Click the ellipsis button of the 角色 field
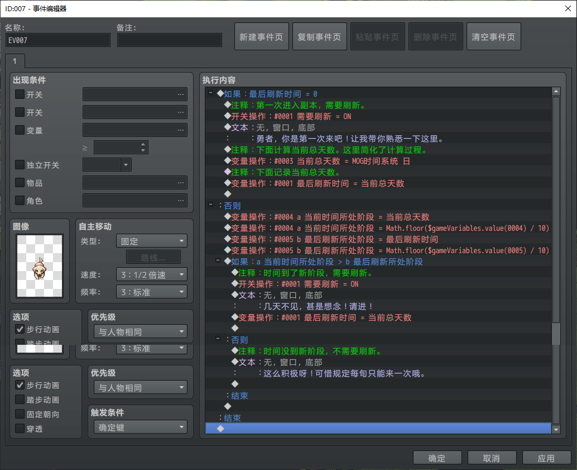Viewport: 577px width, 470px height. [x=181, y=201]
